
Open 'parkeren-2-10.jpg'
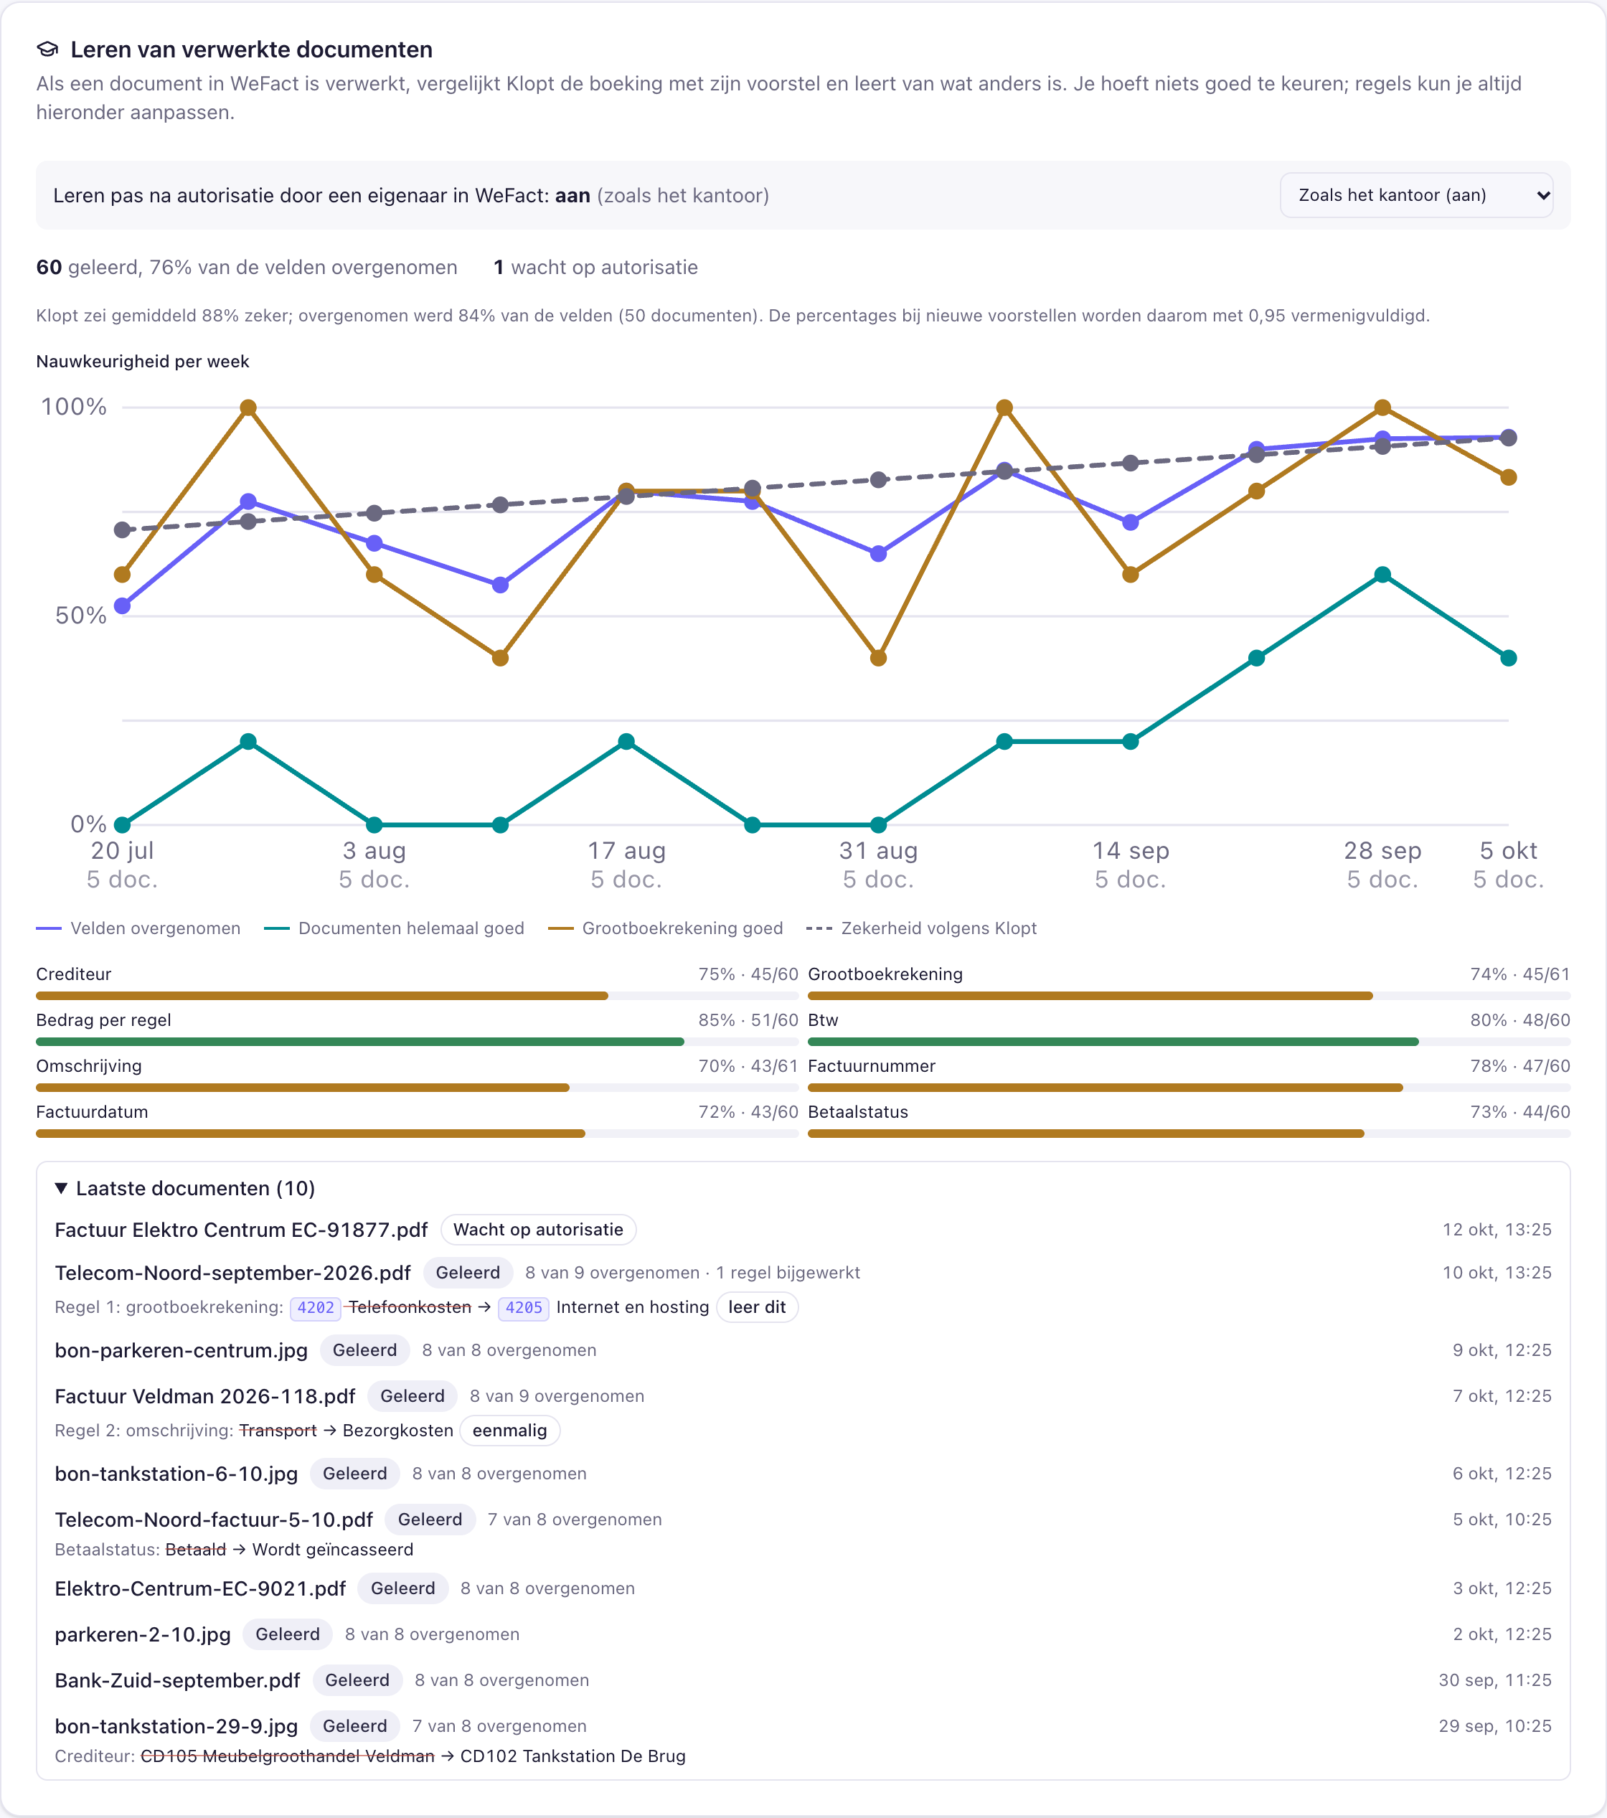pos(142,1634)
